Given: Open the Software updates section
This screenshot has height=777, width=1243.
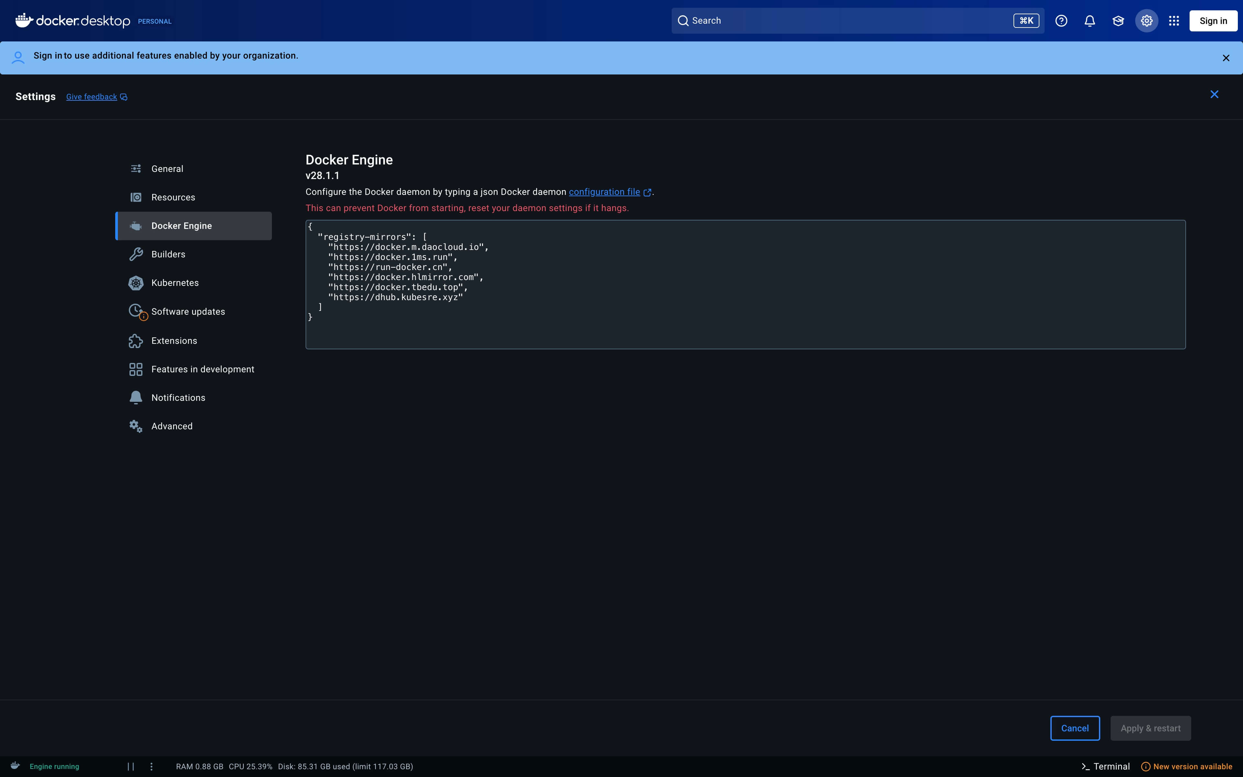Looking at the screenshot, I should [x=188, y=311].
